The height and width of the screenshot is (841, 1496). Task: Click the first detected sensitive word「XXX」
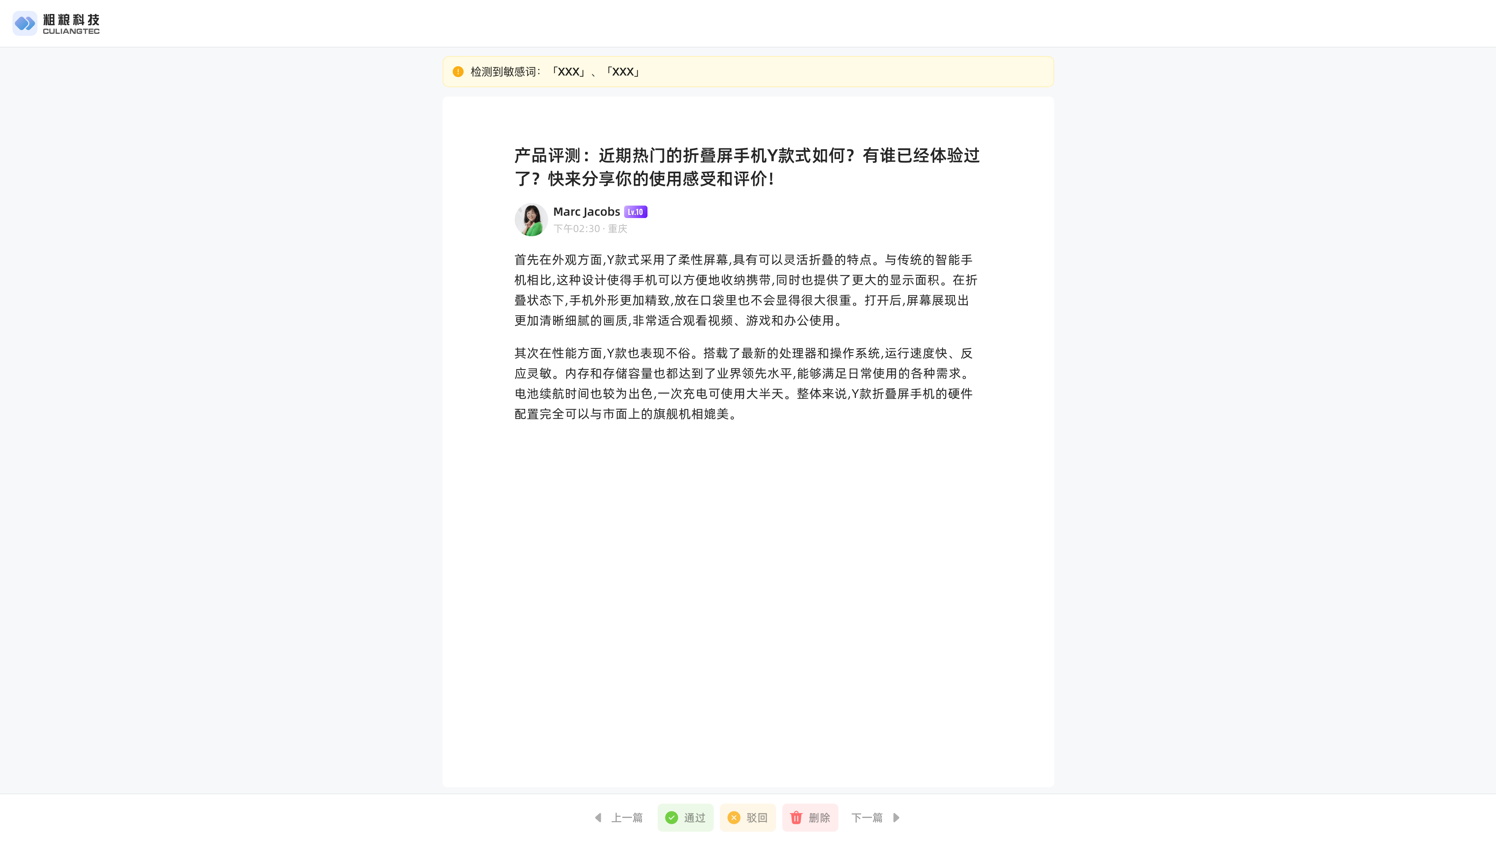pos(568,71)
